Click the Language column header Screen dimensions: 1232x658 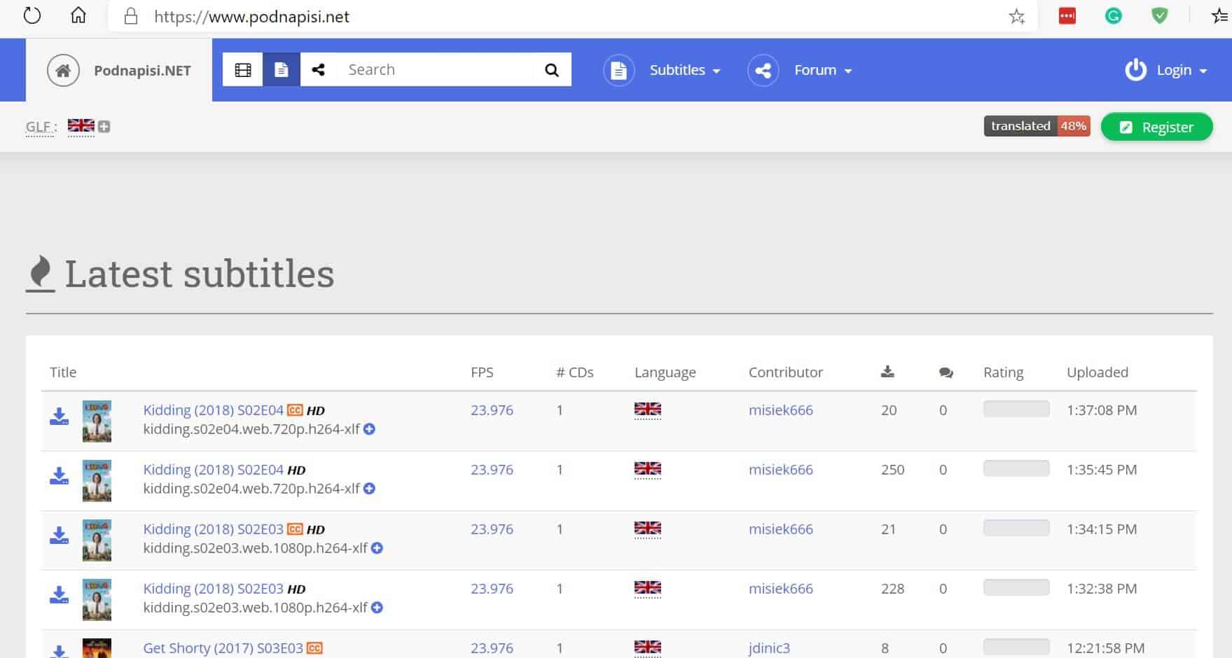click(x=665, y=372)
